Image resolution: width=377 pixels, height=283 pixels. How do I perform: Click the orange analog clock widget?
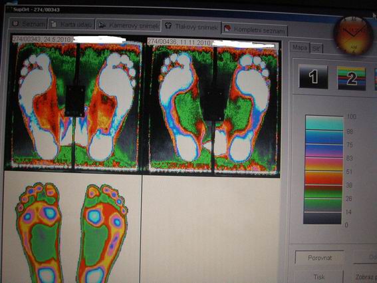coord(353,36)
